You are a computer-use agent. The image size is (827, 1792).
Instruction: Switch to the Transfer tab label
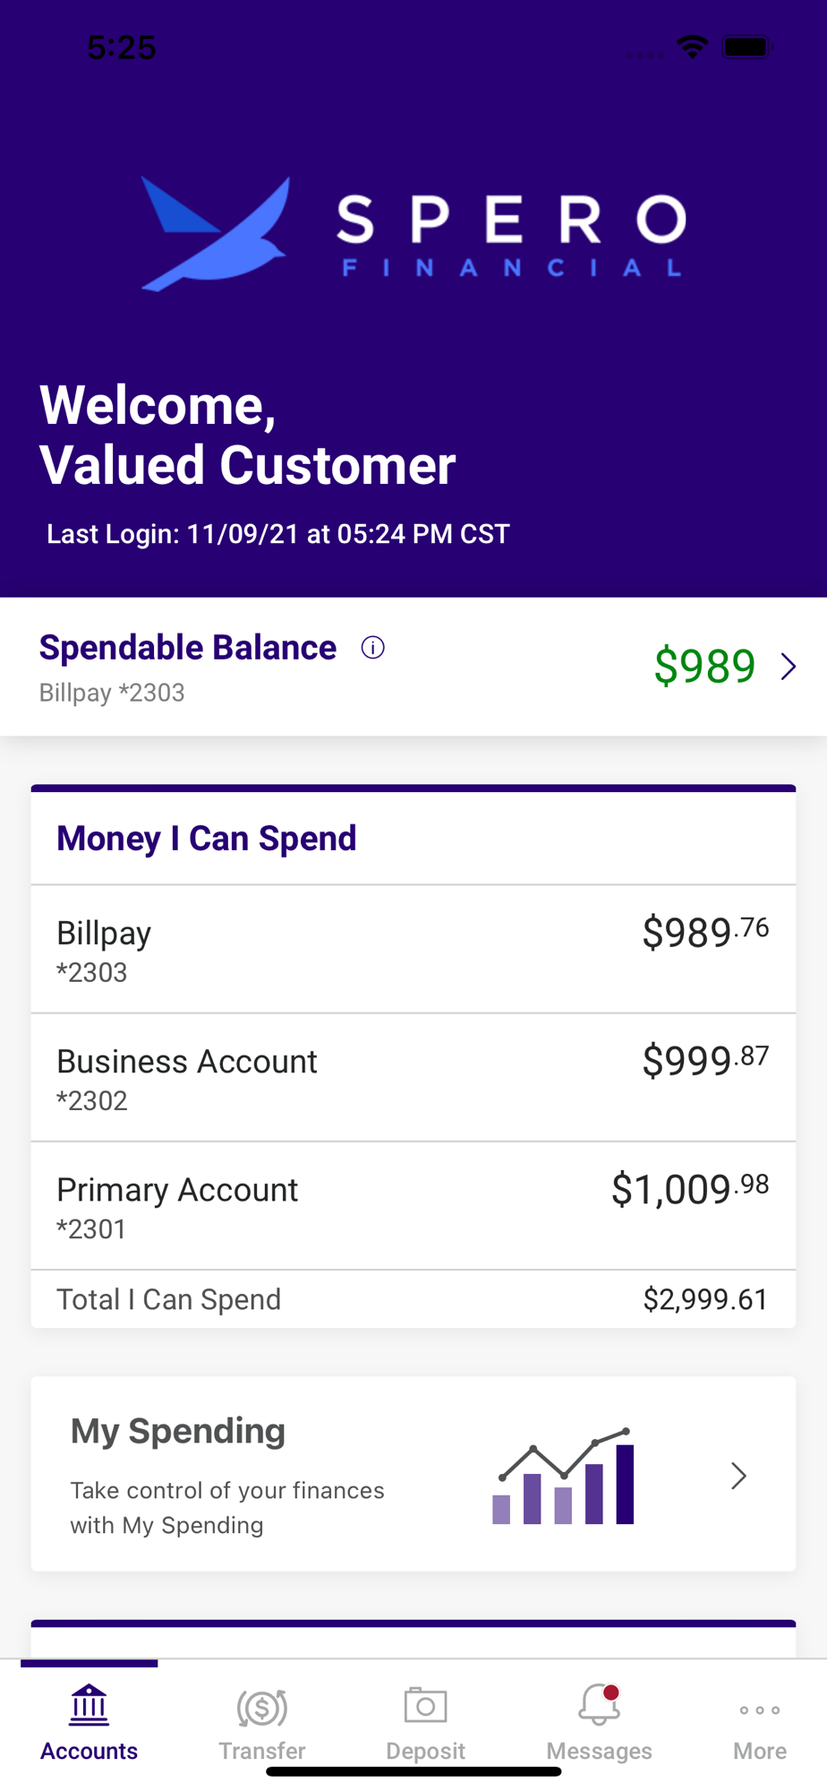point(262,1751)
